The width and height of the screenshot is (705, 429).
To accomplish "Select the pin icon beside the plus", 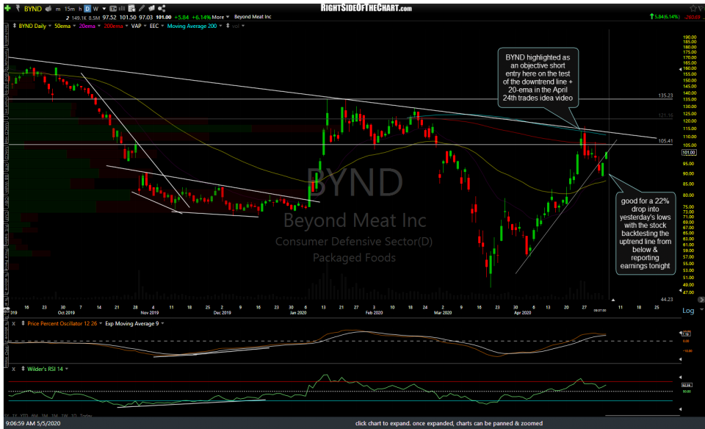I will [18, 7].
